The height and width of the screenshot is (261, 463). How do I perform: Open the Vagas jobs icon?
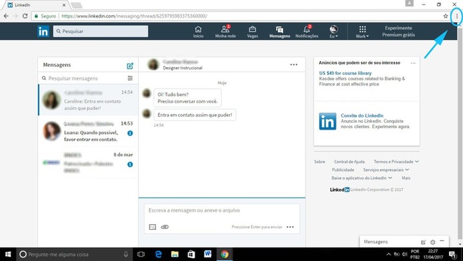253,32
